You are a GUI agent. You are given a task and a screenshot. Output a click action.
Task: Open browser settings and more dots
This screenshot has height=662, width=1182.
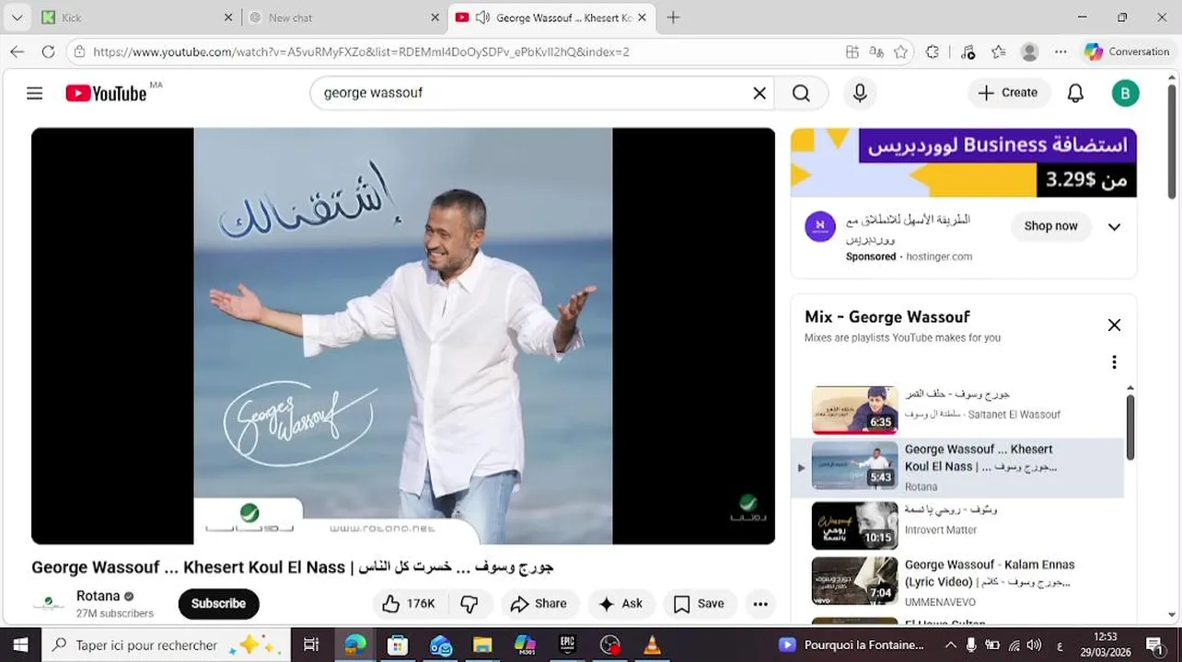(1061, 51)
